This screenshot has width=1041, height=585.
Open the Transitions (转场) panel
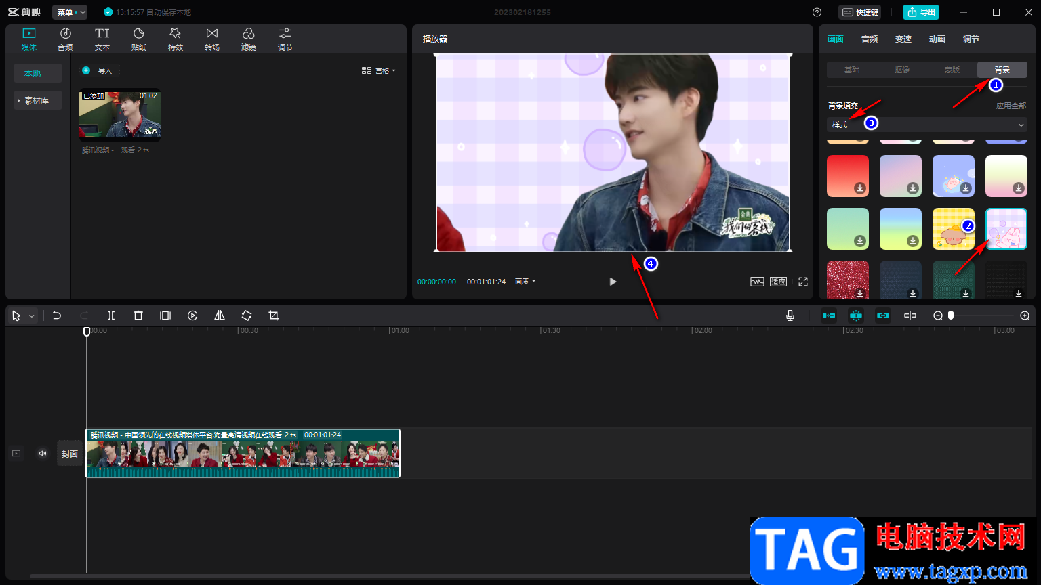click(x=212, y=39)
